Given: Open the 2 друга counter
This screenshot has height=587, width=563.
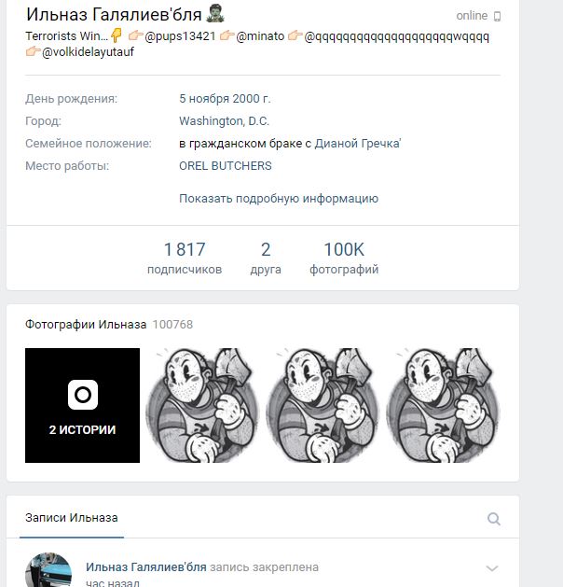Looking at the screenshot, I should pyautogui.click(x=266, y=258).
